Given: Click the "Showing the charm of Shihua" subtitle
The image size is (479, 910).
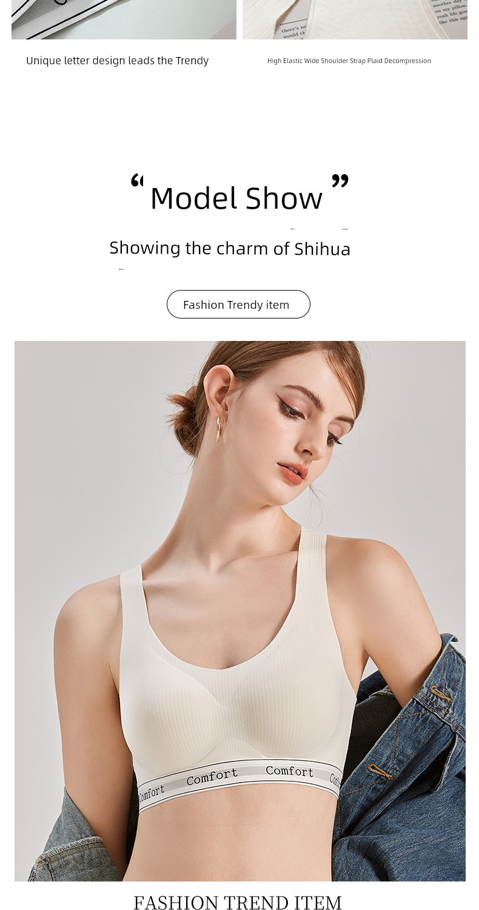Looking at the screenshot, I should pos(230,248).
